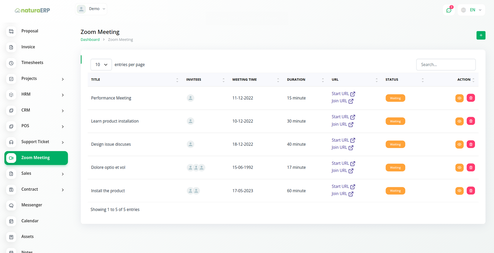The width and height of the screenshot is (494, 253).
Task: Click the naturaERP logo
Action: pyautogui.click(x=32, y=10)
